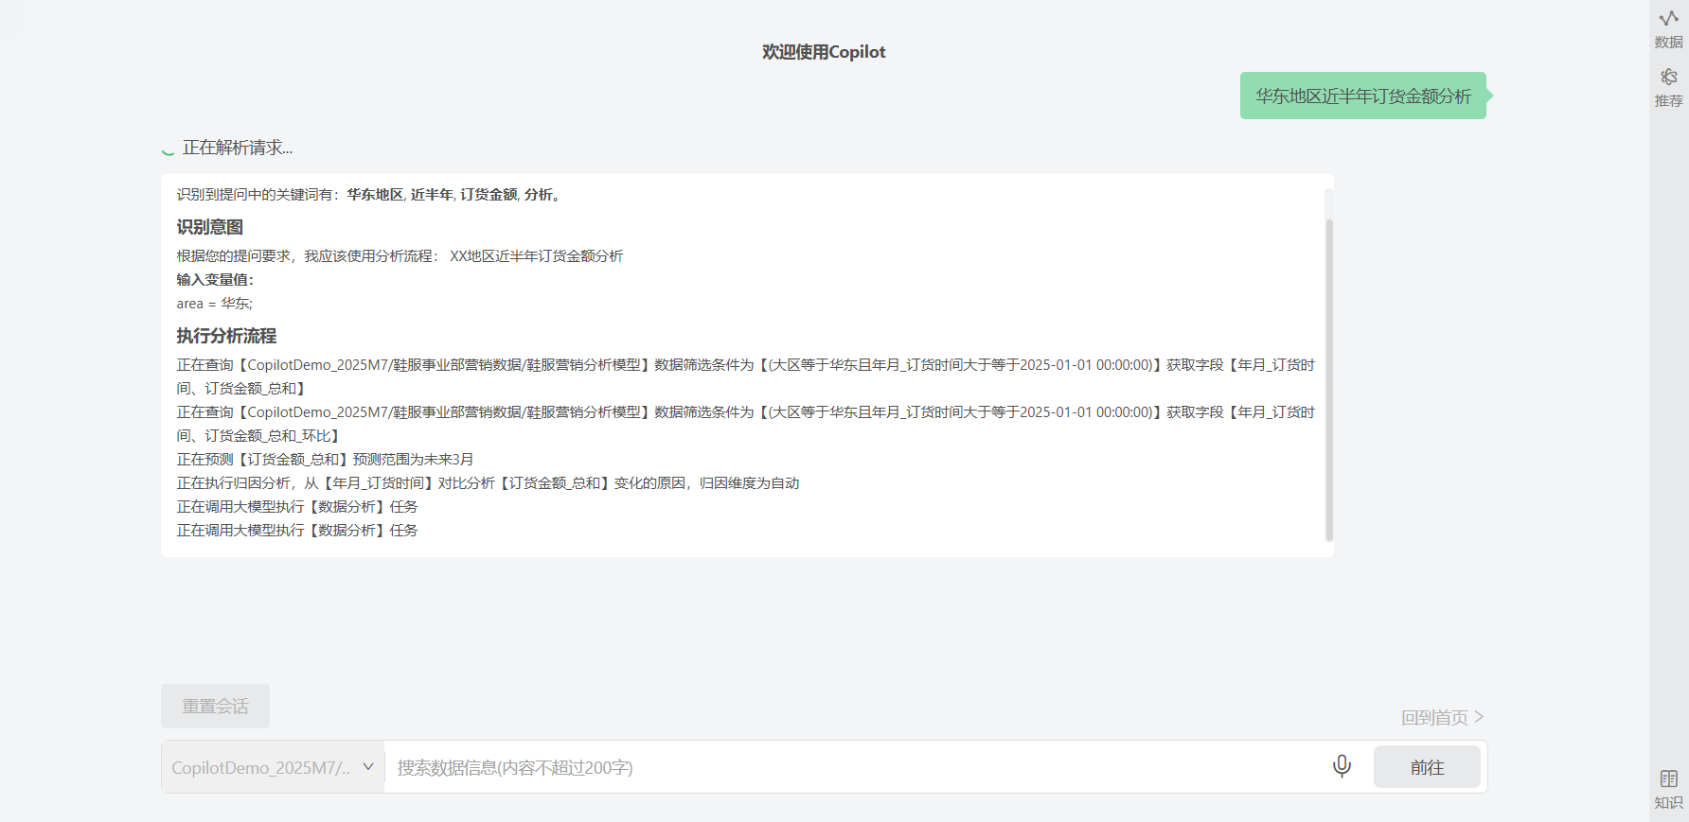Click the arrow after 回到首页

(1479, 717)
